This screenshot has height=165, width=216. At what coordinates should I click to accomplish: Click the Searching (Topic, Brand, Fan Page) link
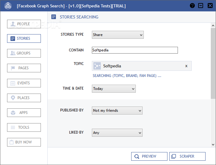(127, 76)
